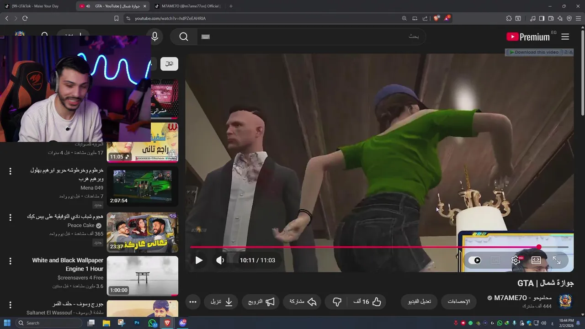Open a new browser tab
The image size is (585, 329).
point(231,6)
